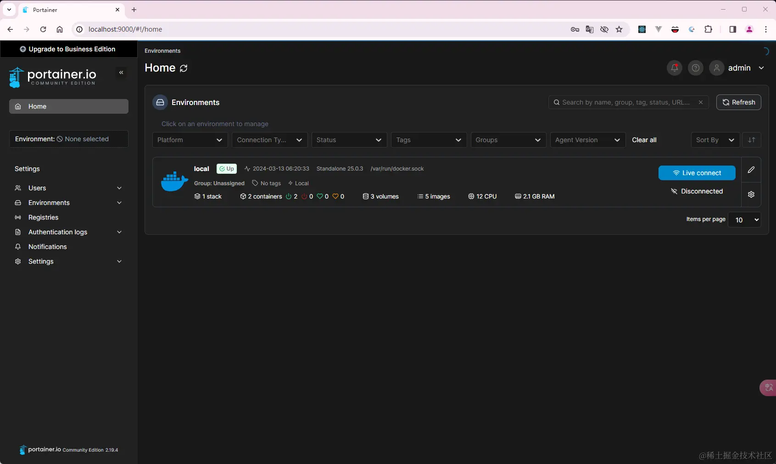Click the Upgrade to Business Edition banner
Viewport: 776px width, 464px height.
[68, 49]
